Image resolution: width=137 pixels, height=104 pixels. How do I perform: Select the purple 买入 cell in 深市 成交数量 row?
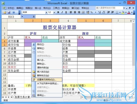pyautogui.click(x=86, y=41)
